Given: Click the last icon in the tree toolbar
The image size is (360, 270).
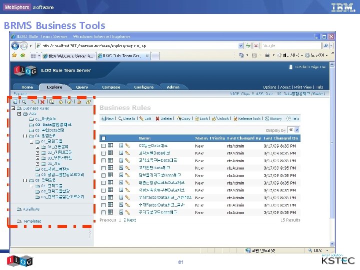Looking at the screenshot, I should (88, 101).
